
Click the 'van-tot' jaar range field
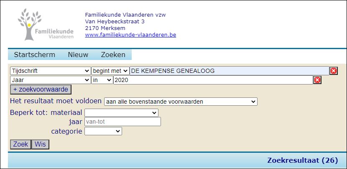[122, 122]
